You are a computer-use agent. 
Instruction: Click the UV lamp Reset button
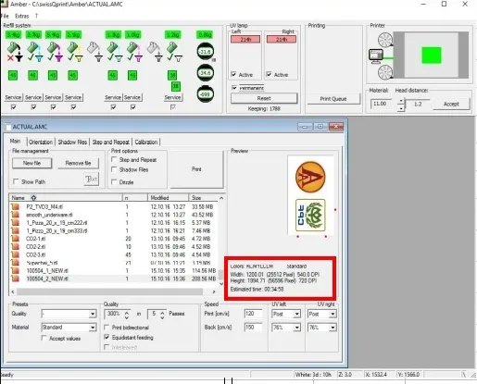click(264, 98)
